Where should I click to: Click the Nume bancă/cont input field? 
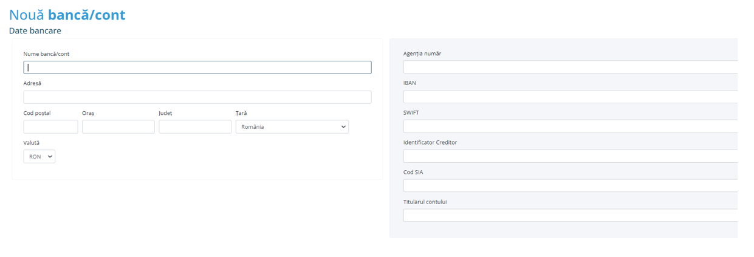pyautogui.click(x=197, y=67)
